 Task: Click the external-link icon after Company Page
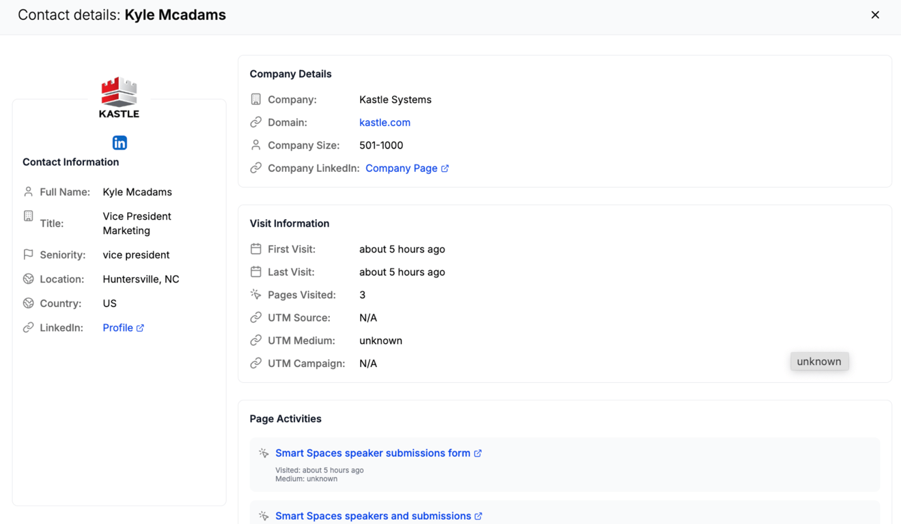445,168
